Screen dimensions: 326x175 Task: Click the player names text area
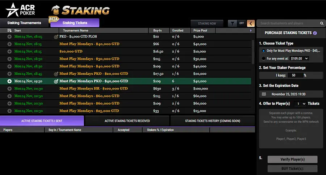291,128
